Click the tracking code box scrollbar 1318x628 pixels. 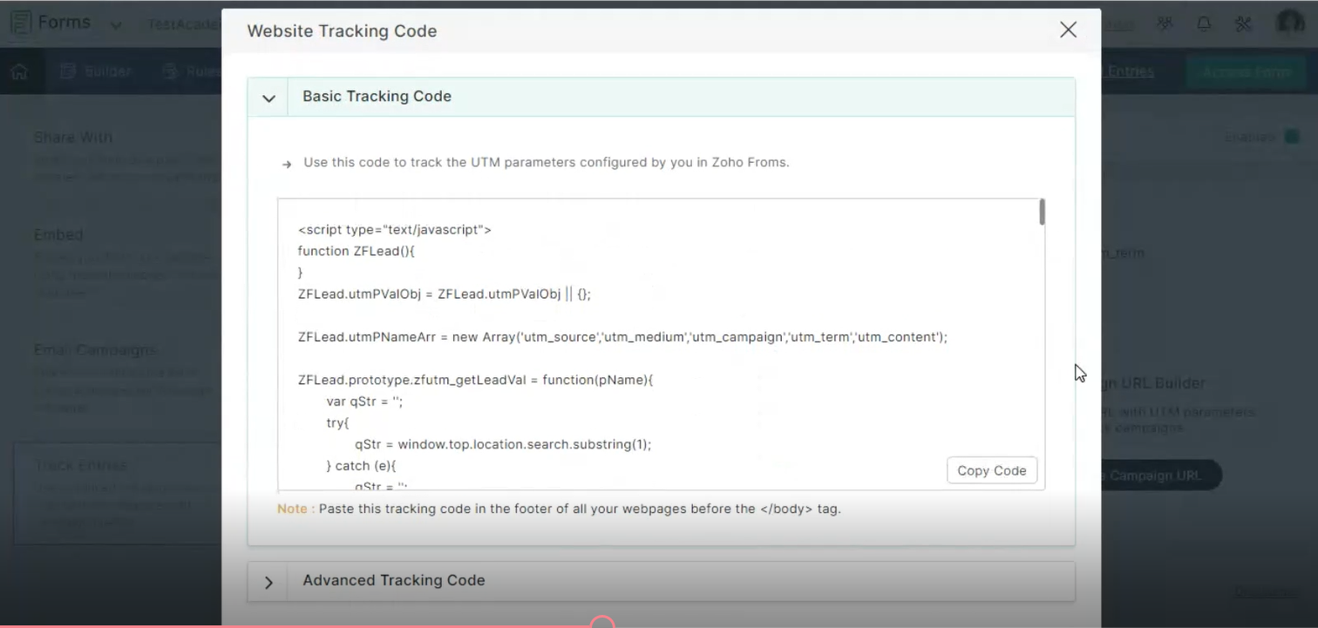click(1042, 213)
